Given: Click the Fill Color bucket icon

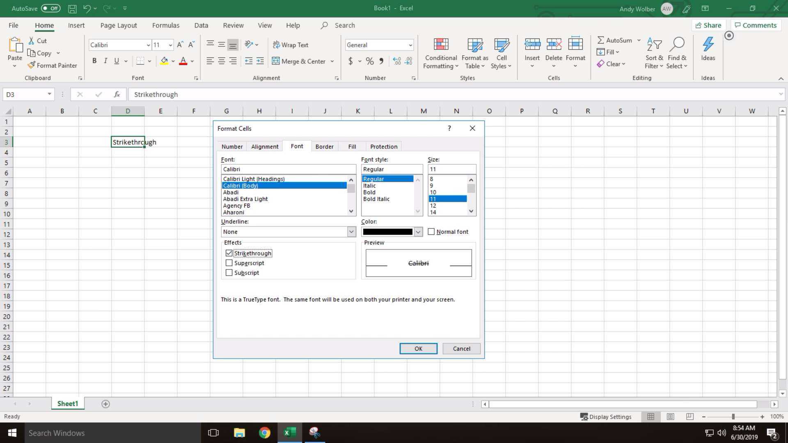Looking at the screenshot, I should (164, 61).
